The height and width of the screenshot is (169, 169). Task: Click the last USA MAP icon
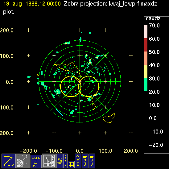92,161
